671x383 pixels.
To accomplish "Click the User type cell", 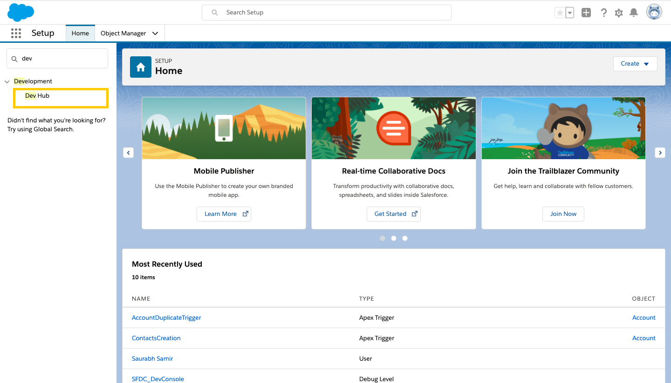I will tap(366, 358).
